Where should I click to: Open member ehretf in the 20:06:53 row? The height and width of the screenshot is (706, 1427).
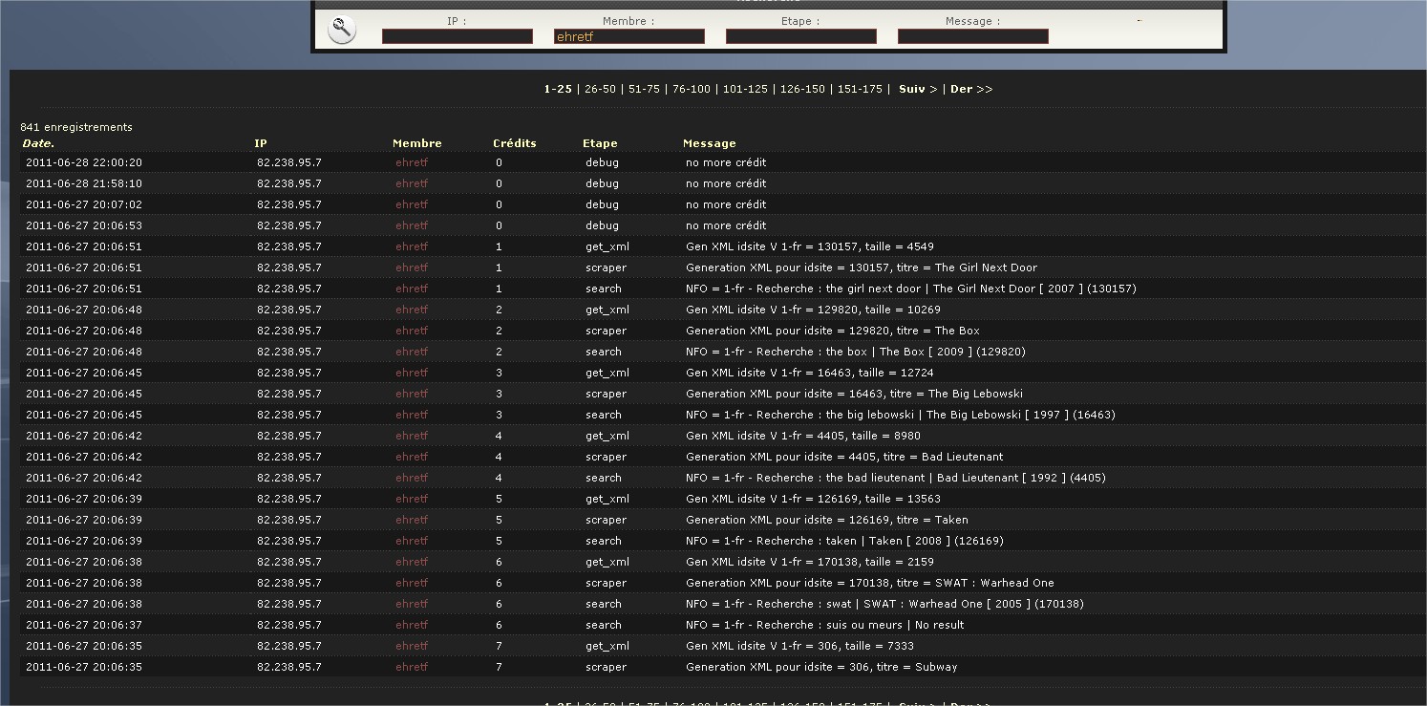coord(412,225)
